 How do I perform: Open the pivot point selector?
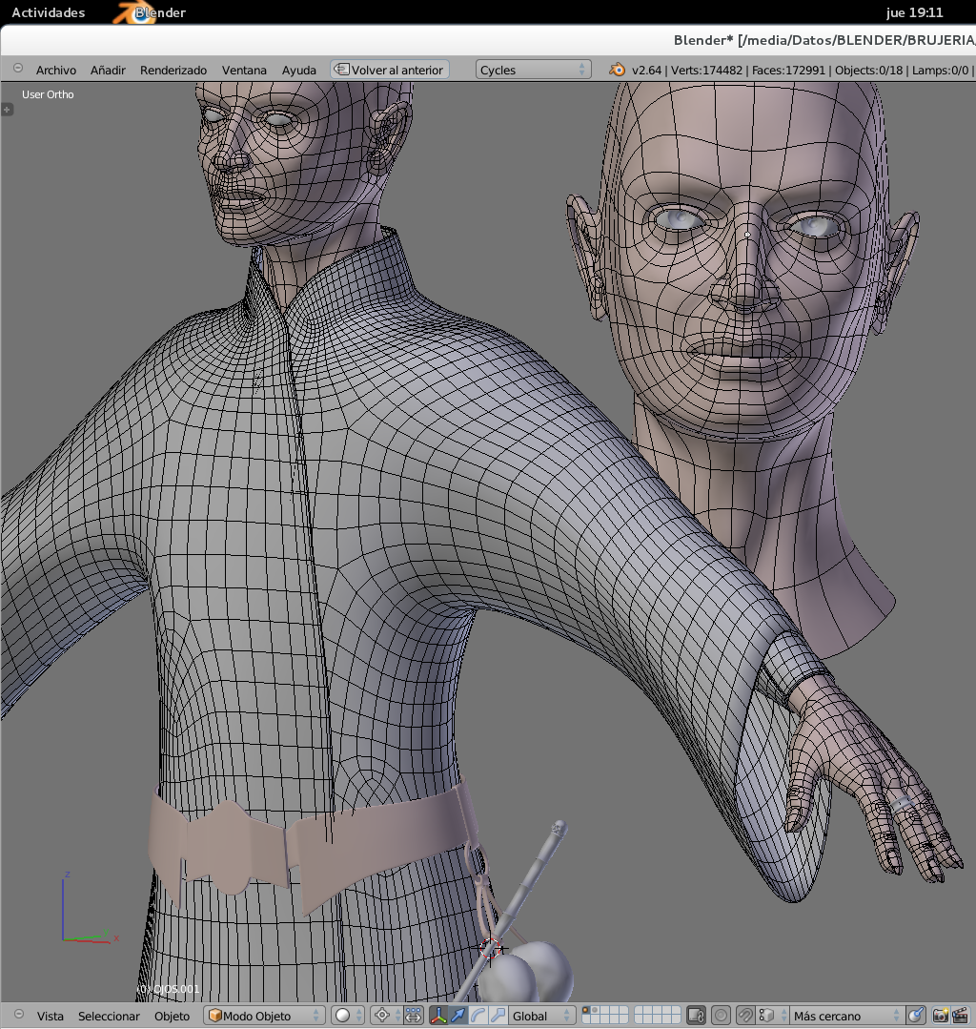point(386,1016)
